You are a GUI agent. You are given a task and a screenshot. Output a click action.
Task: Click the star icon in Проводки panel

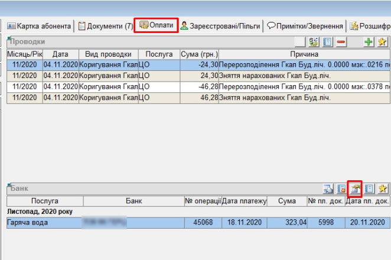pos(383,43)
